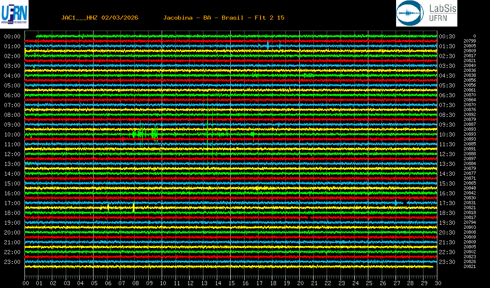The width and height of the screenshot is (490, 288).
Task: Select the 10:00 hour label on left axis
Action: [x=12, y=134]
